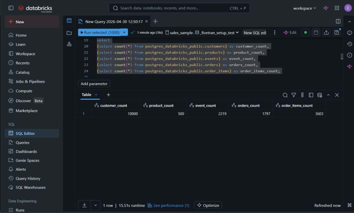This screenshot has width=354, height=213.
Task: Open Assistant icon in right rail
Action: coord(350,66)
